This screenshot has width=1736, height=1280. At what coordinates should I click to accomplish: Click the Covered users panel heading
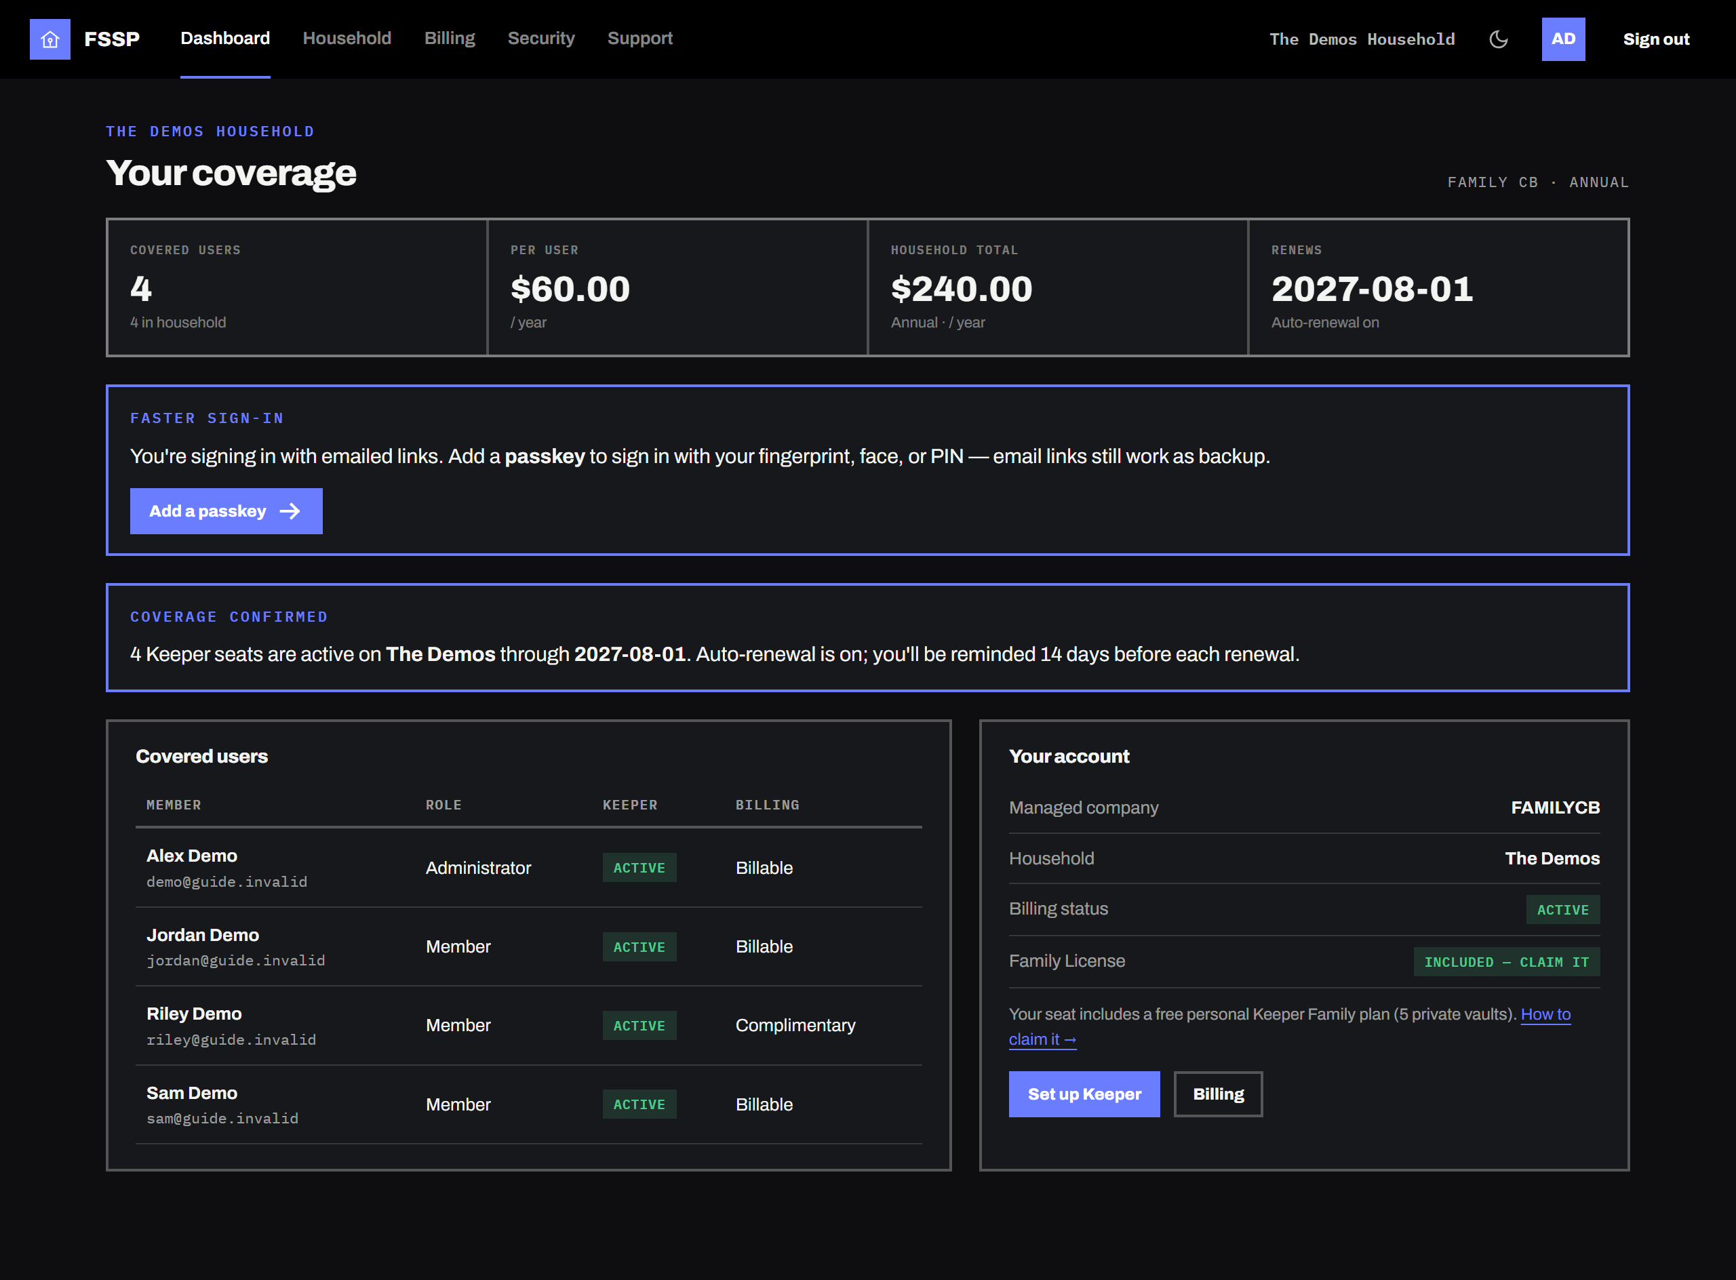(201, 755)
